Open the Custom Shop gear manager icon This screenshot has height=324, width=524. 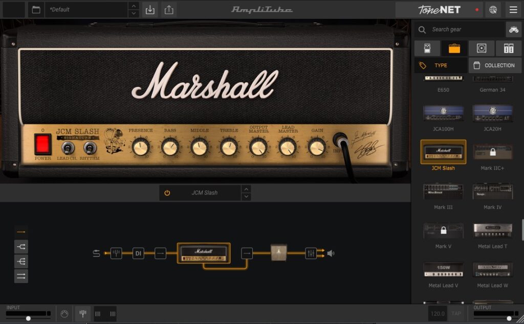(514, 30)
